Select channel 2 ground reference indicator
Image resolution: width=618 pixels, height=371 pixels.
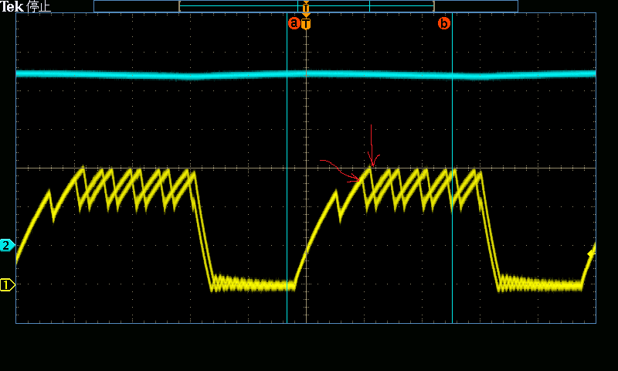[x=7, y=245]
